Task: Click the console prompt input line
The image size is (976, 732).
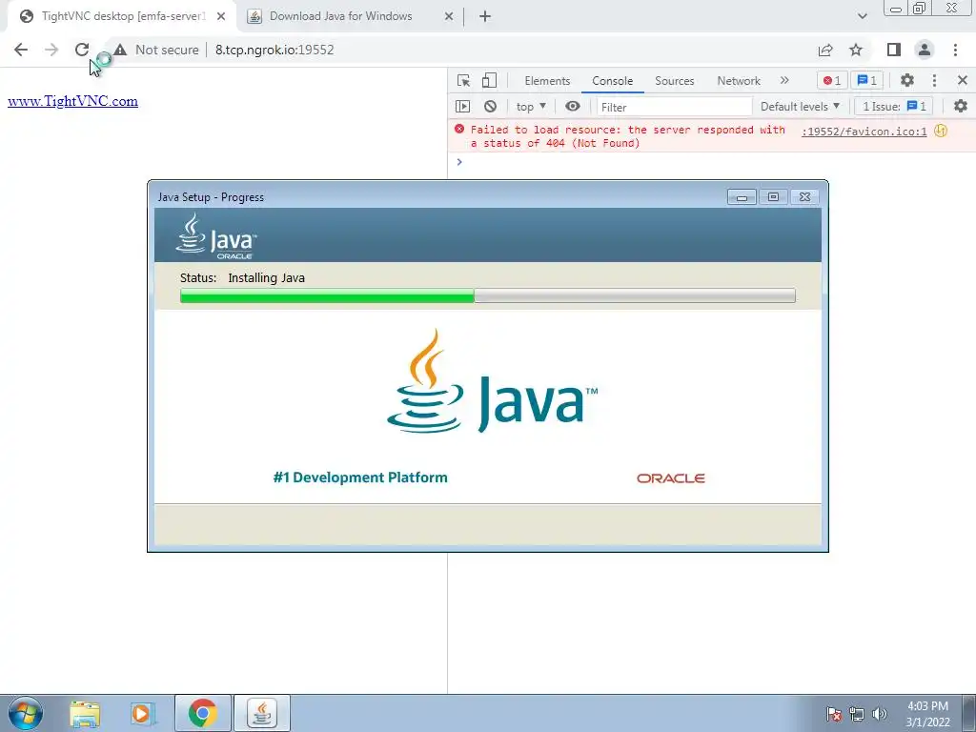Action: (711, 162)
